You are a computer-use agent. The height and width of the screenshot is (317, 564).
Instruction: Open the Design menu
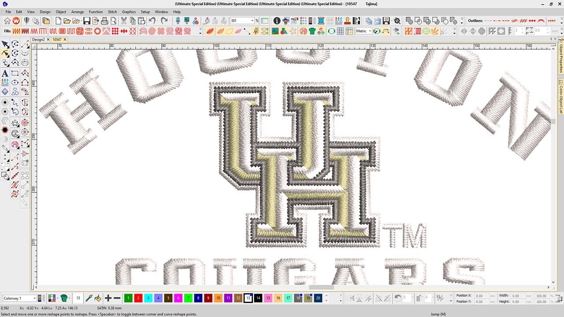(45, 12)
